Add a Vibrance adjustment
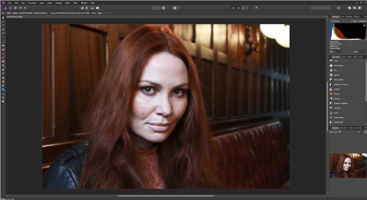 347,94
